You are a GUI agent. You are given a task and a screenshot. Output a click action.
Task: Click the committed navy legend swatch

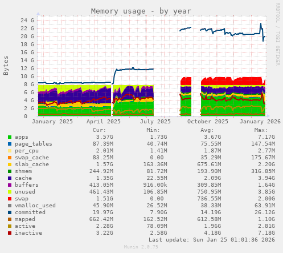point(10,212)
